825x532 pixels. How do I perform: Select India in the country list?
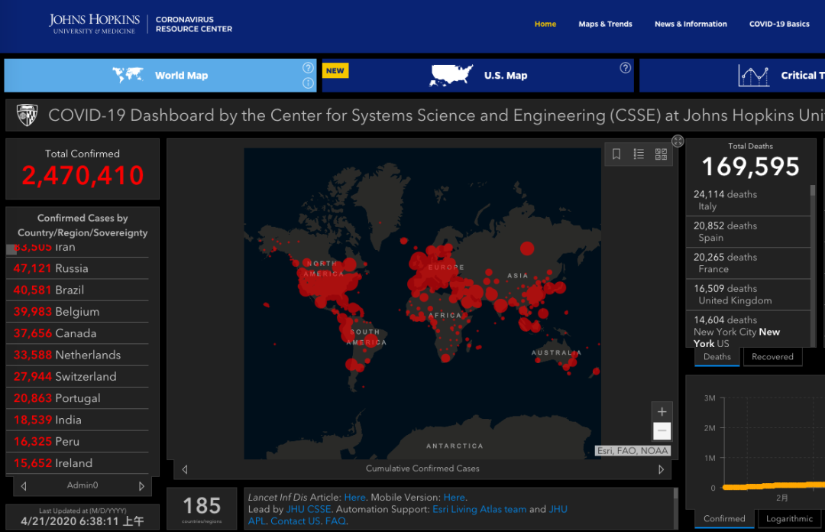pos(77,420)
